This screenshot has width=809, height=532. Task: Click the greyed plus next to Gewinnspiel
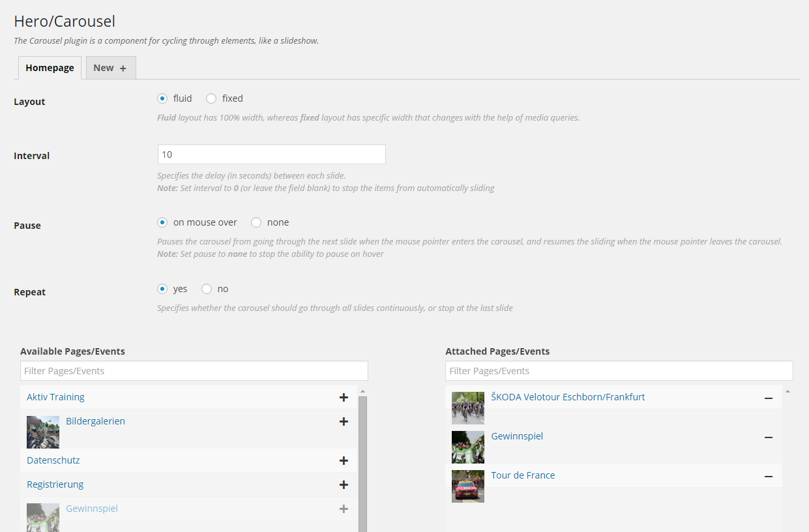(x=344, y=509)
